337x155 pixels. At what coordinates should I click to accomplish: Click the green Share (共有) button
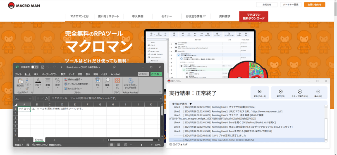click(156, 74)
